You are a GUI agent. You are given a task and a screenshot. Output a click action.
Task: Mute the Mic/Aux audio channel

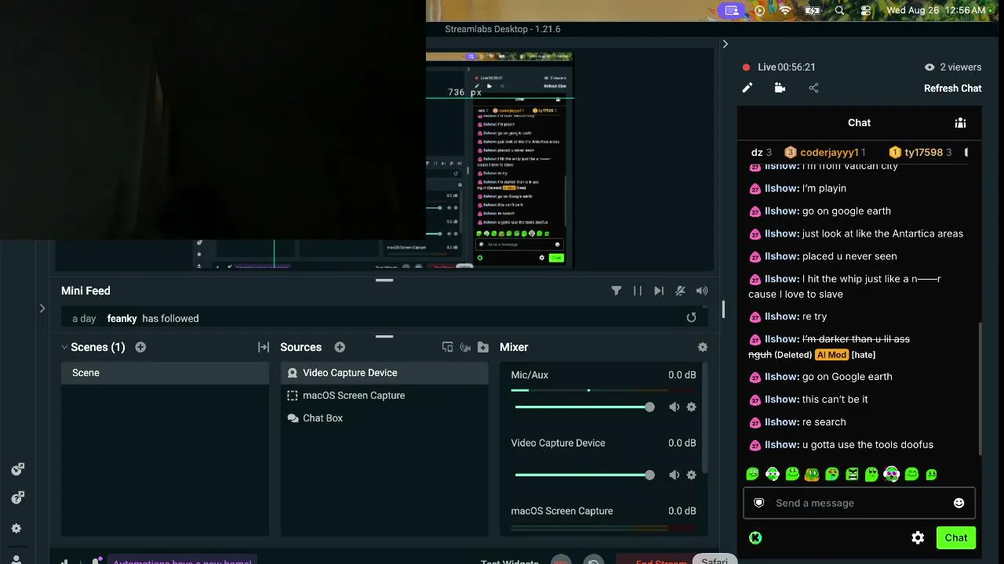(x=674, y=407)
